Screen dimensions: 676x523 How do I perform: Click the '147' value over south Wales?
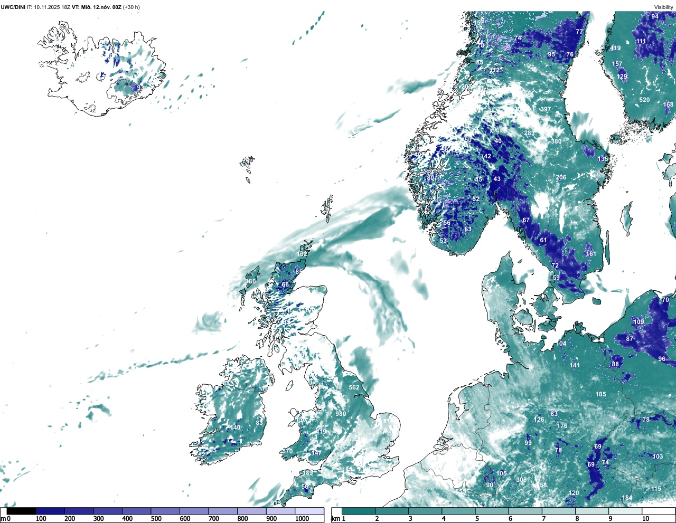tap(316, 453)
